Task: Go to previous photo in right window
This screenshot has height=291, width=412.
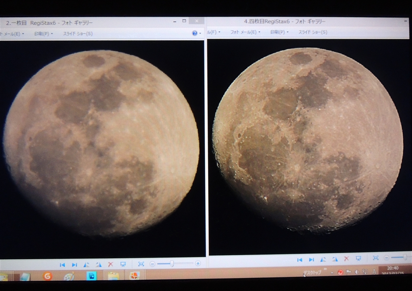Action: point(299,260)
